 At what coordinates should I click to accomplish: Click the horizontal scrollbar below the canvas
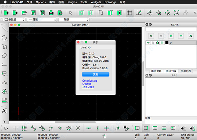click(75, 122)
